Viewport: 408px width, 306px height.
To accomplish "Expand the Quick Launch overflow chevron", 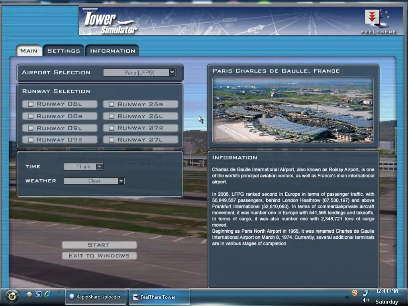I will coord(60,291).
